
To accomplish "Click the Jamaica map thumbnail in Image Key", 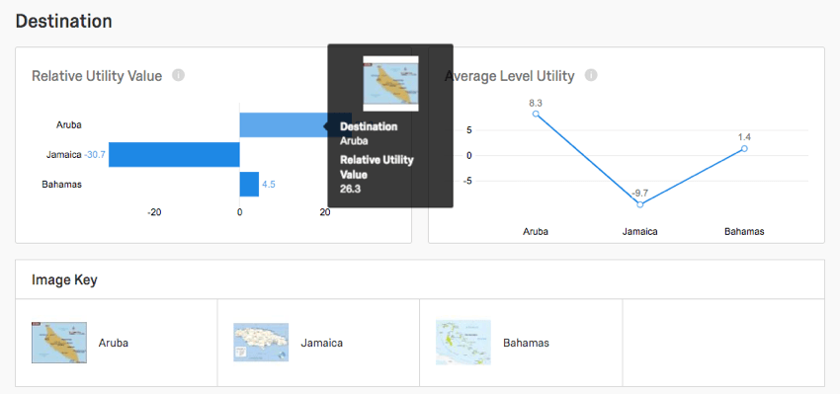I will tap(261, 342).
